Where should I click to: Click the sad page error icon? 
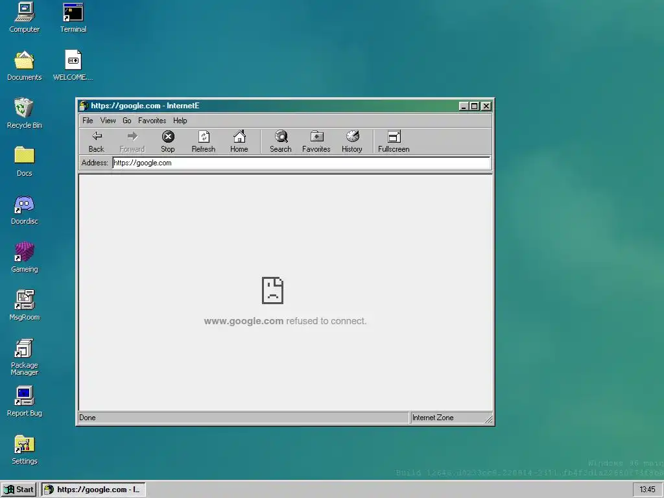tap(273, 290)
